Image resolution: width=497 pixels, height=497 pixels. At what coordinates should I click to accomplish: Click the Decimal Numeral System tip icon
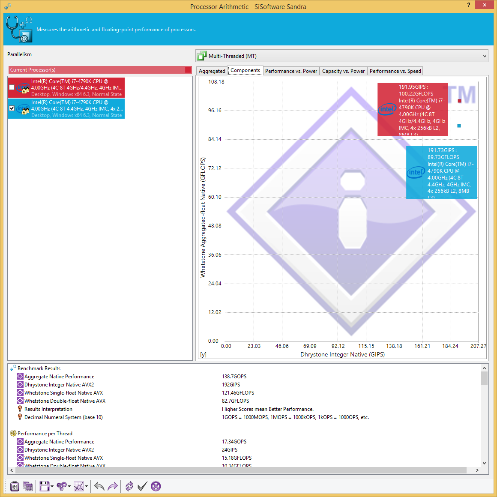pos(20,417)
